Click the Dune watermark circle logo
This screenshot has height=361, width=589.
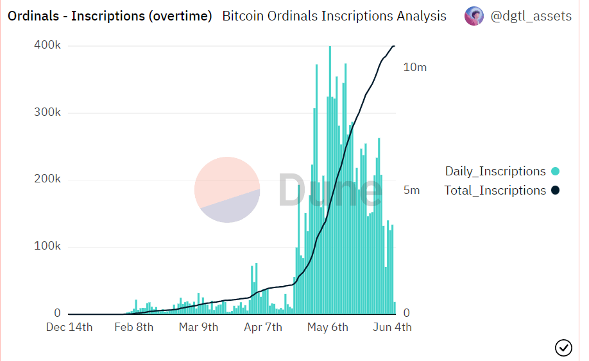pos(227,189)
